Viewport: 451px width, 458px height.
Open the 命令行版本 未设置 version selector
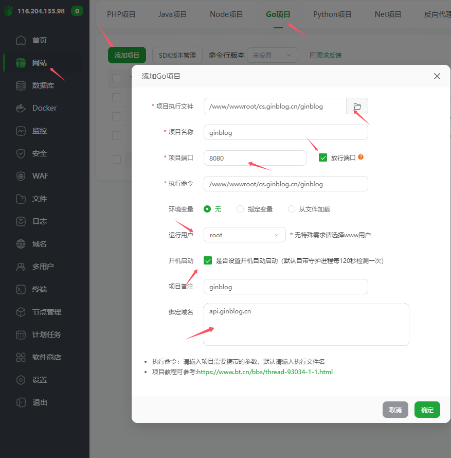click(x=273, y=55)
